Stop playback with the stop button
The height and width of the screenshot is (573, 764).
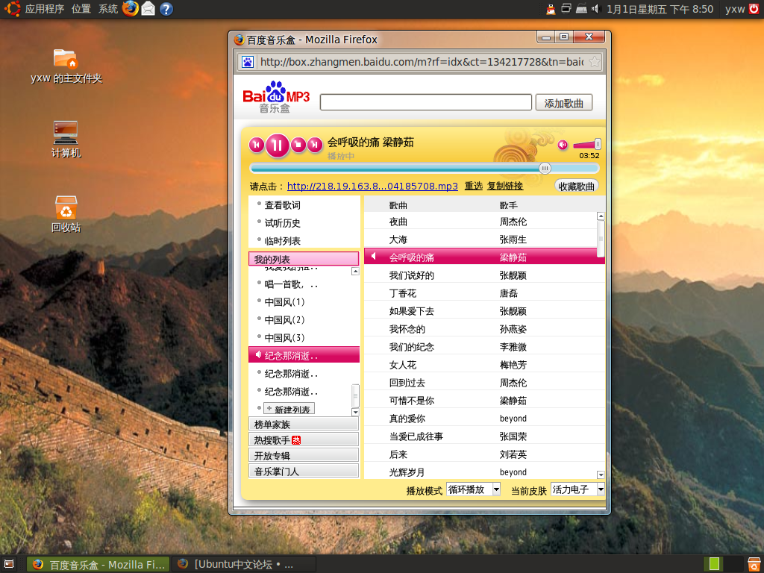point(298,145)
